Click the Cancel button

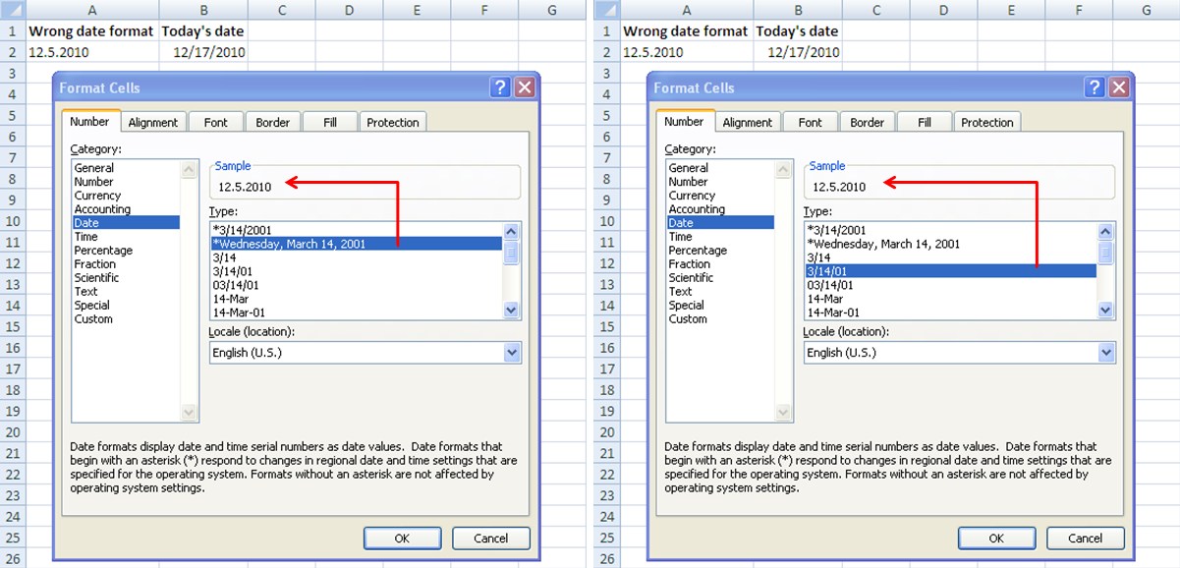click(490, 538)
